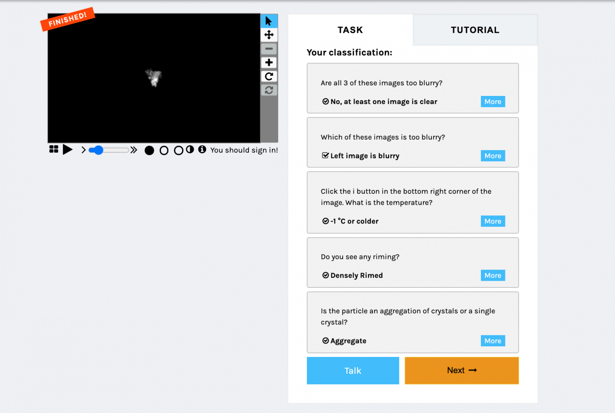The width and height of the screenshot is (615, 413).
Task: Rotate the image with the rotate icon
Action: (x=269, y=76)
